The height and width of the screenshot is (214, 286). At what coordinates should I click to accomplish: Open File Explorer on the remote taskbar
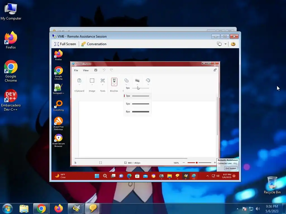click(170, 176)
